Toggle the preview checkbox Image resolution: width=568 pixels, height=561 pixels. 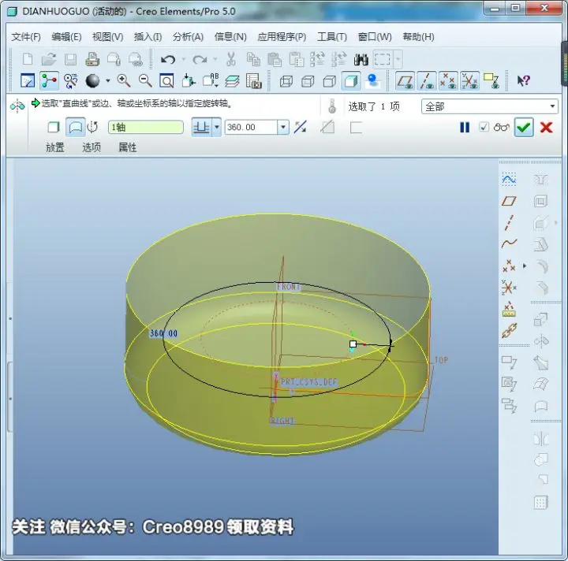point(484,127)
